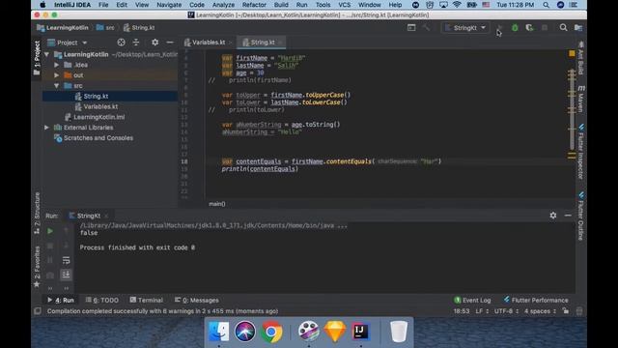Click Collapse All icon in Project panel header
618x348 pixels.
click(x=136, y=43)
